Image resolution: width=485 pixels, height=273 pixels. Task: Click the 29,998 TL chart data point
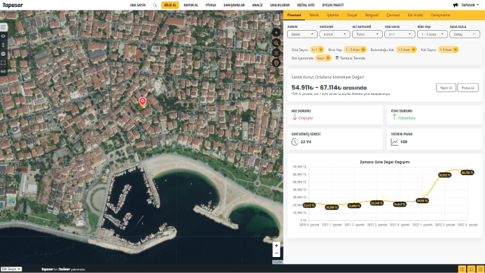click(x=422, y=201)
